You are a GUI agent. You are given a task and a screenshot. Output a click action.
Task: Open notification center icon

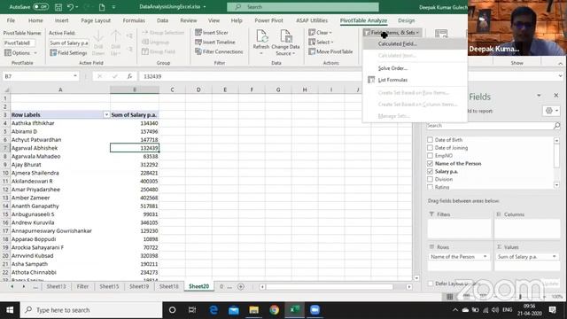pos(552,310)
